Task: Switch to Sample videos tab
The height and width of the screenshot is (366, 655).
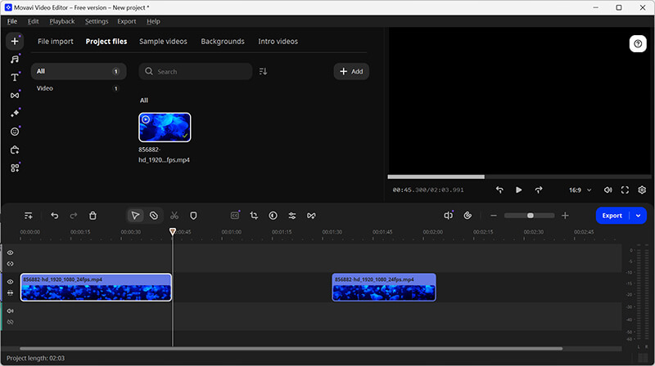Action: point(163,42)
